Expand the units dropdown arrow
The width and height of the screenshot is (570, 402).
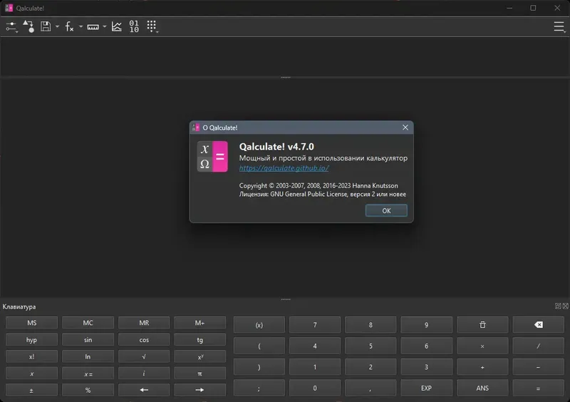[104, 26]
